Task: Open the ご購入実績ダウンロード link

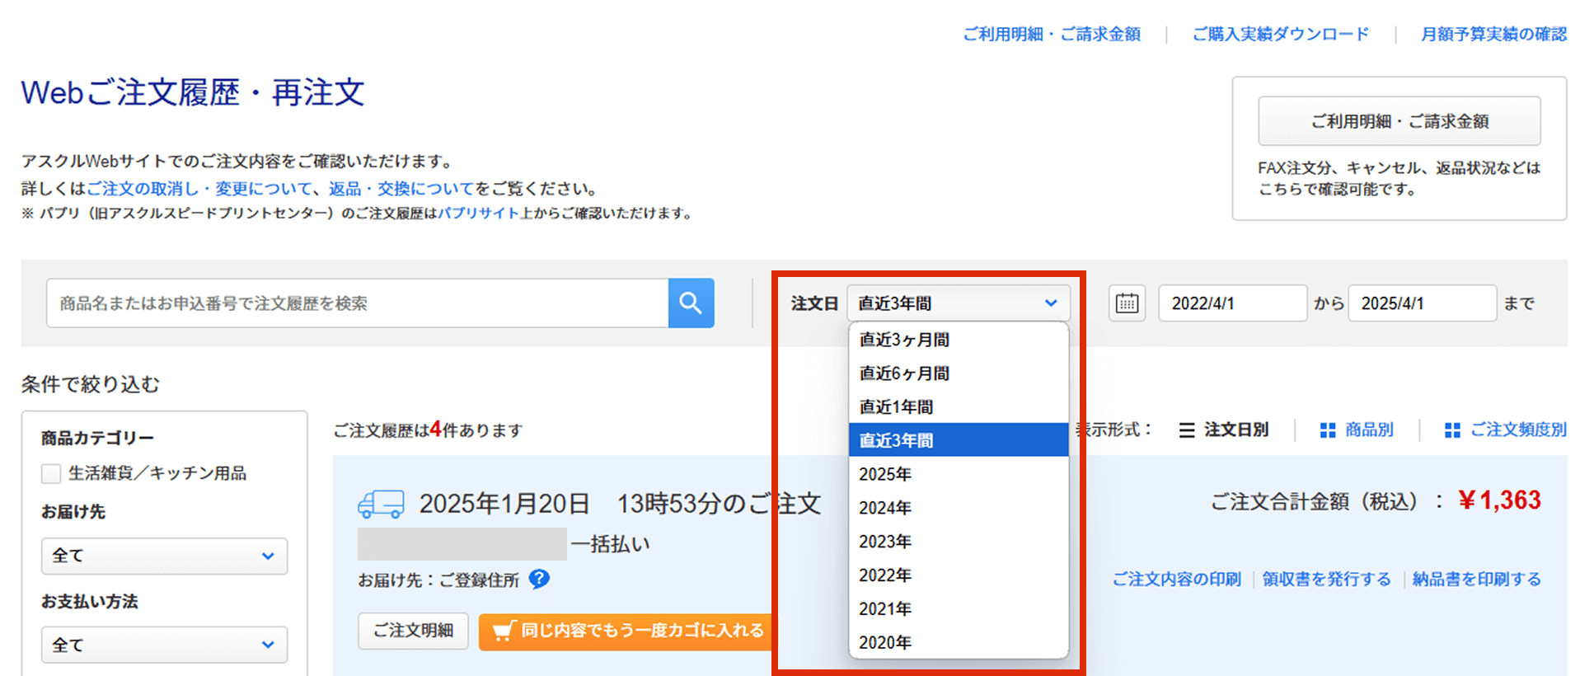Action: tap(1280, 34)
